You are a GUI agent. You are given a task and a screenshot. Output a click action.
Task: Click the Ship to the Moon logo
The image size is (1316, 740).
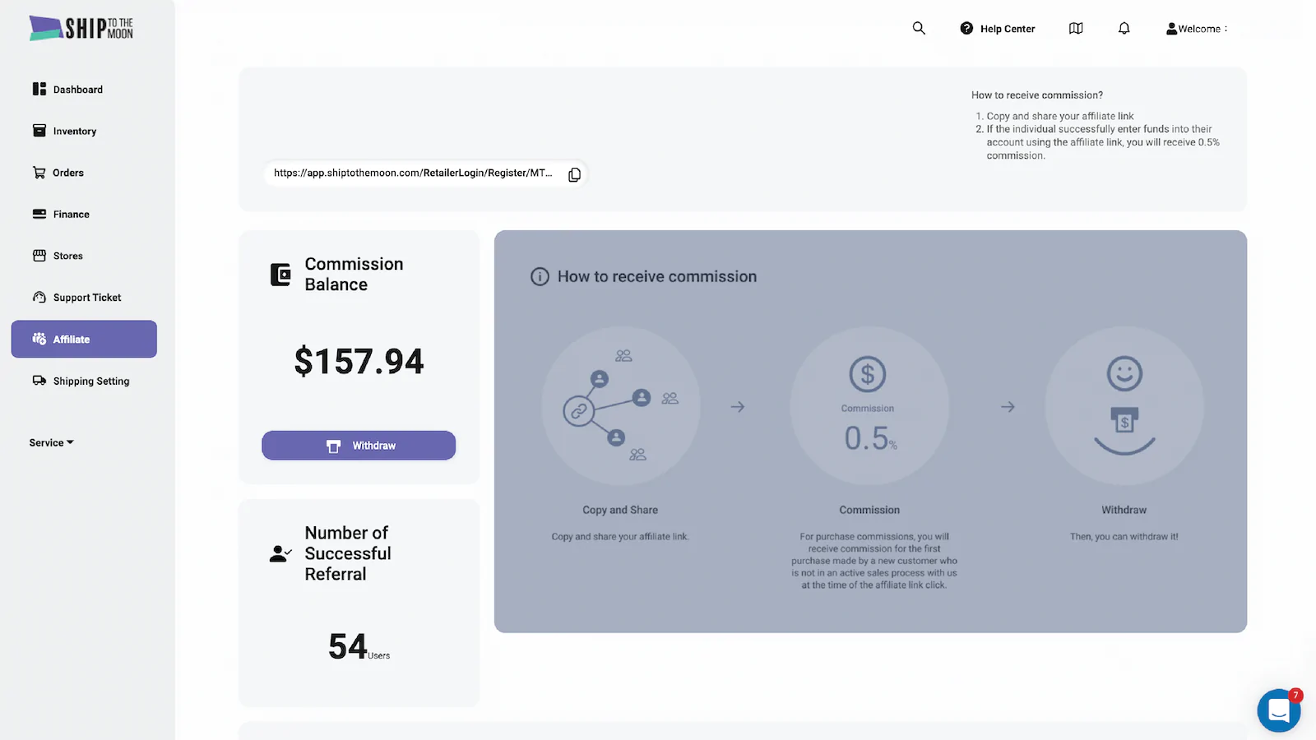click(81, 28)
